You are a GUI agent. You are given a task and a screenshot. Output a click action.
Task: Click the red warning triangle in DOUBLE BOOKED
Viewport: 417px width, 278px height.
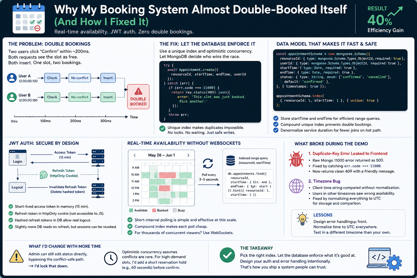click(138, 91)
